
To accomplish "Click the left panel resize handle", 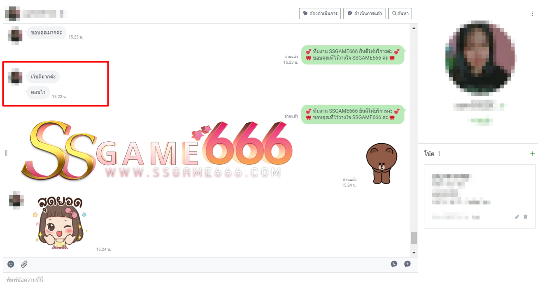I will 6,153.
